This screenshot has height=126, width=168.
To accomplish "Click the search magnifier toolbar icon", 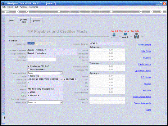I will (28, 12).
